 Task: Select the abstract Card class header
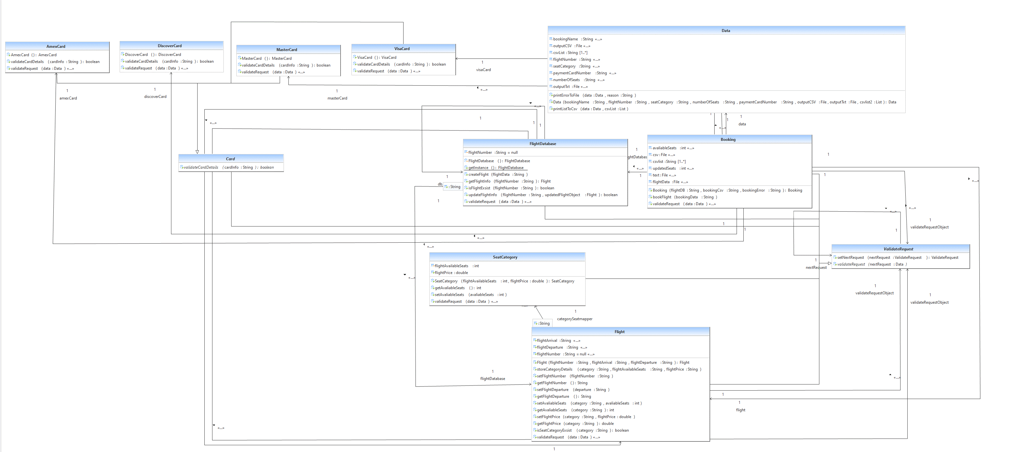(x=231, y=159)
